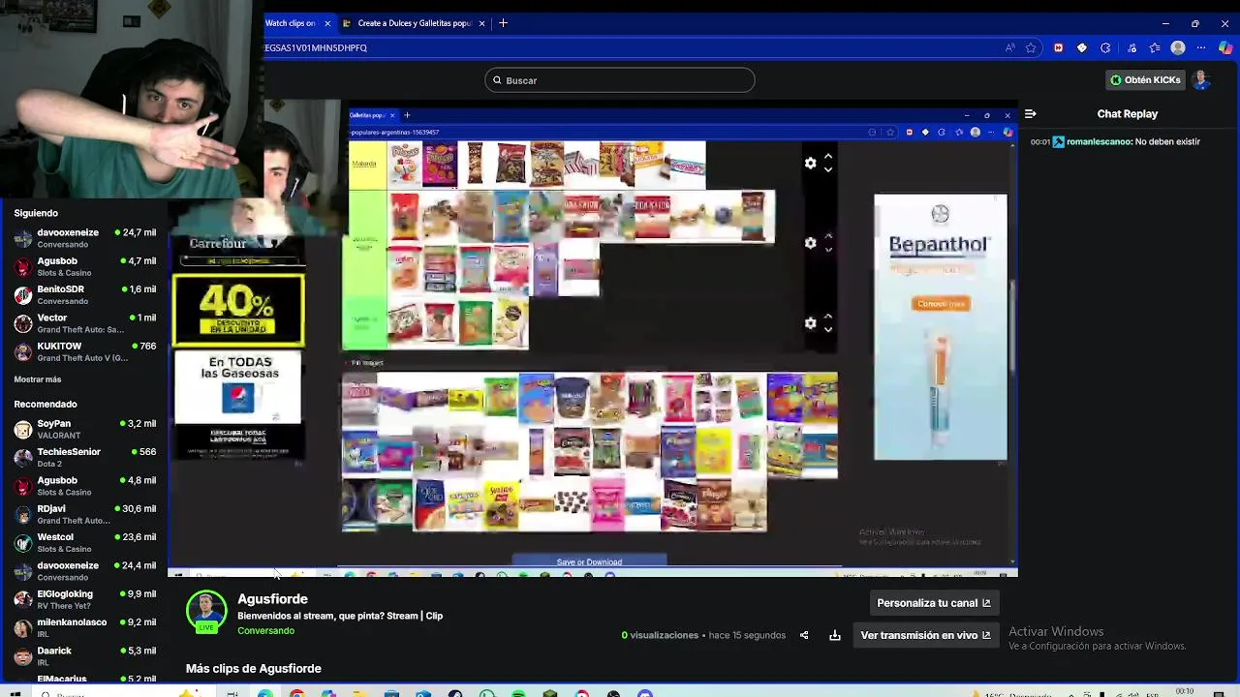Click the "Más clips de Agusfiorde" heading

[x=254, y=669]
